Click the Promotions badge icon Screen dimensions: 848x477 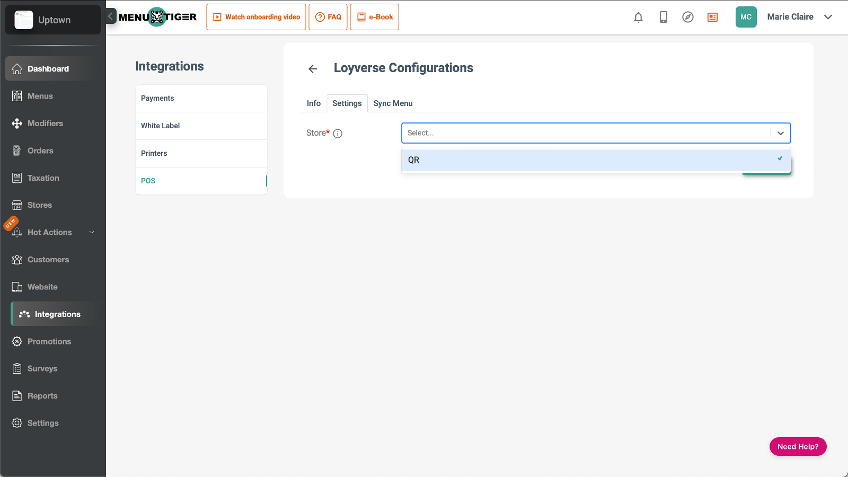click(x=17, y=341)
